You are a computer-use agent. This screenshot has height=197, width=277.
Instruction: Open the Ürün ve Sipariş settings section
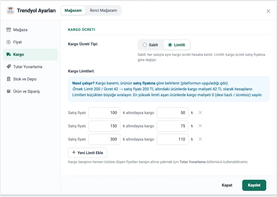click(x=30, y=91)
